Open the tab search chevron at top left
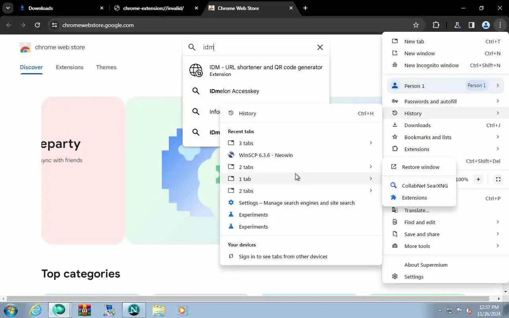The width and height of the screenshot is (509, 318). coord(8,8)
